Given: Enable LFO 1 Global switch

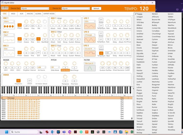Looking at the screenshot, I should [101, 19].
